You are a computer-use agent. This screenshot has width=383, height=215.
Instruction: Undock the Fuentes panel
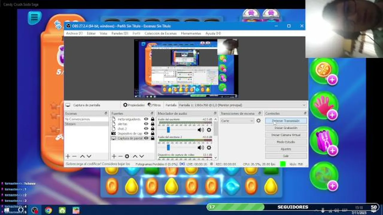tap(153, 113)
